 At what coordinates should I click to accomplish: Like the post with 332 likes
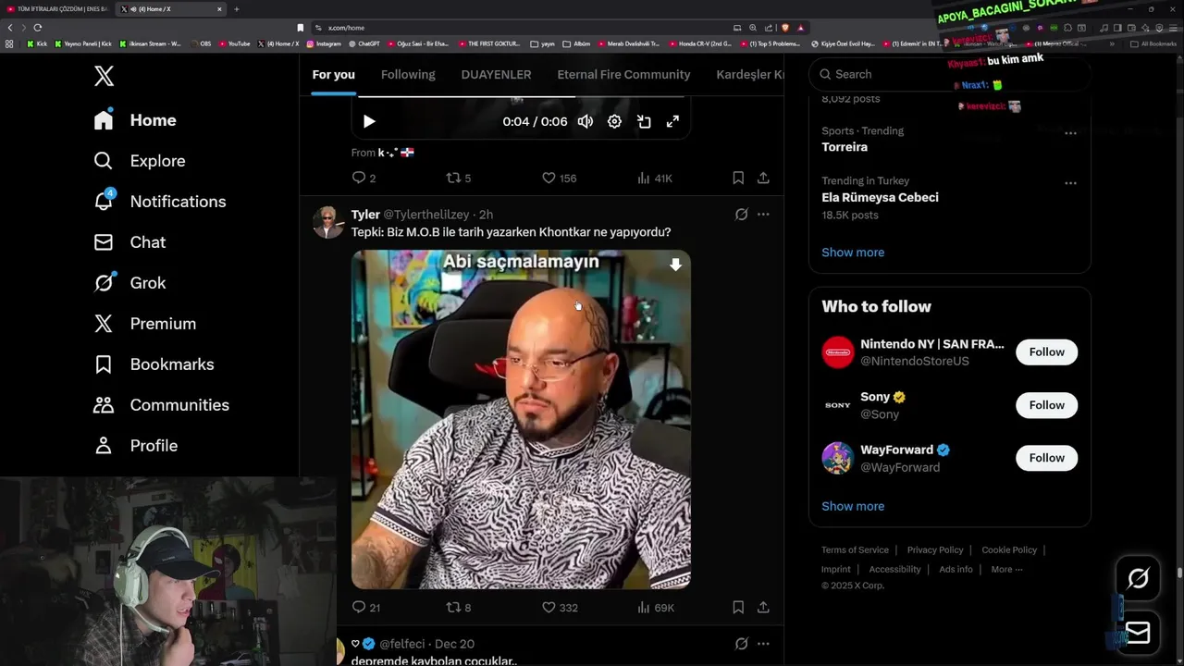(x=560, y=608)
